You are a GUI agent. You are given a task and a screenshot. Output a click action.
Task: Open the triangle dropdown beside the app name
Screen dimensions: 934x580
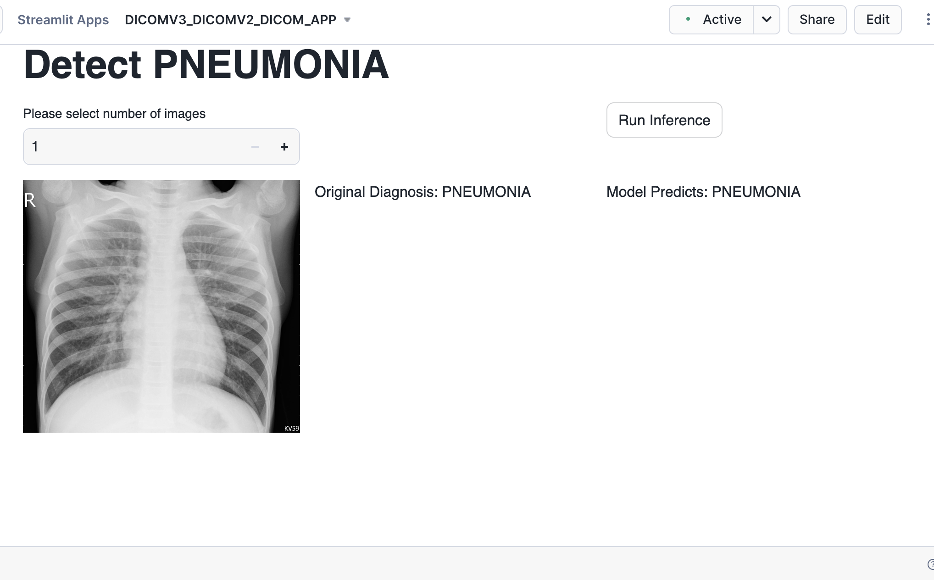pyautogui.click(x=347, y=20)
